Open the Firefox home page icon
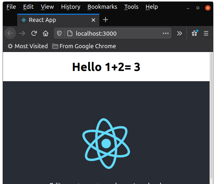This screenshot has width=216, height=184. [x=46, y=33]
